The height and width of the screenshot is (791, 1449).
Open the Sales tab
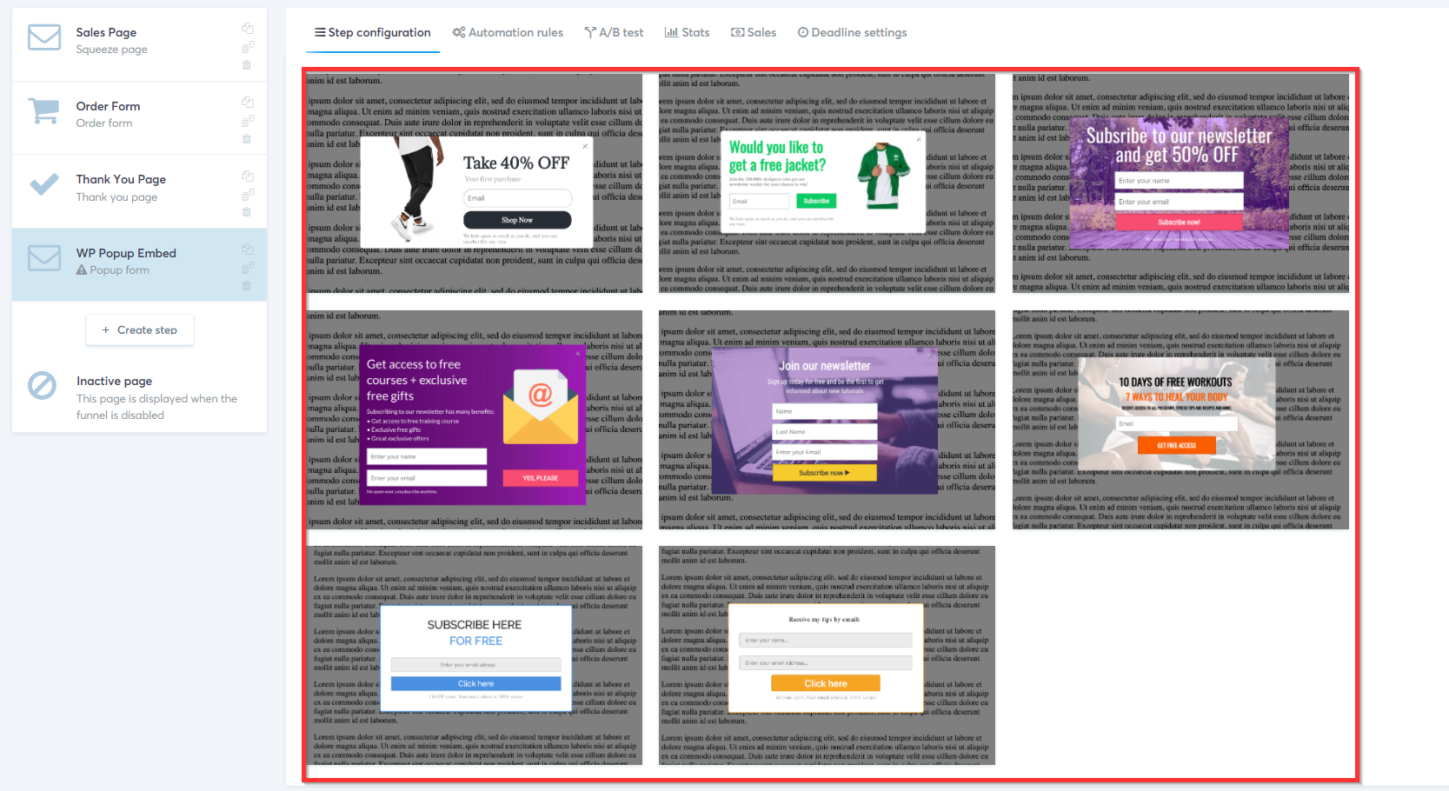coord(754,32)
